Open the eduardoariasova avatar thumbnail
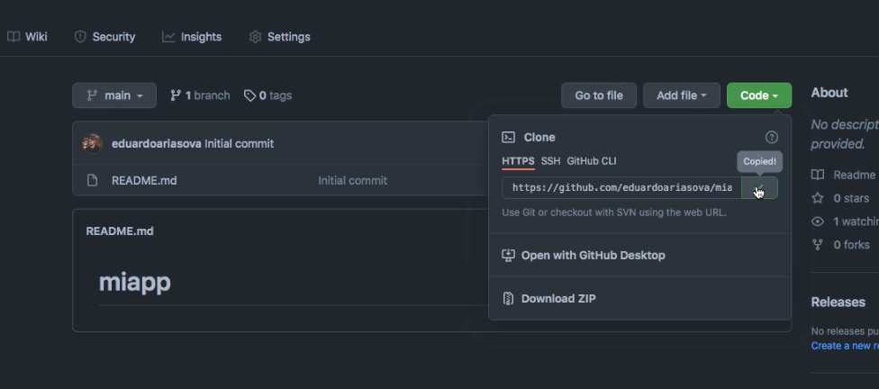879x389 pixels. coord(93,143)
